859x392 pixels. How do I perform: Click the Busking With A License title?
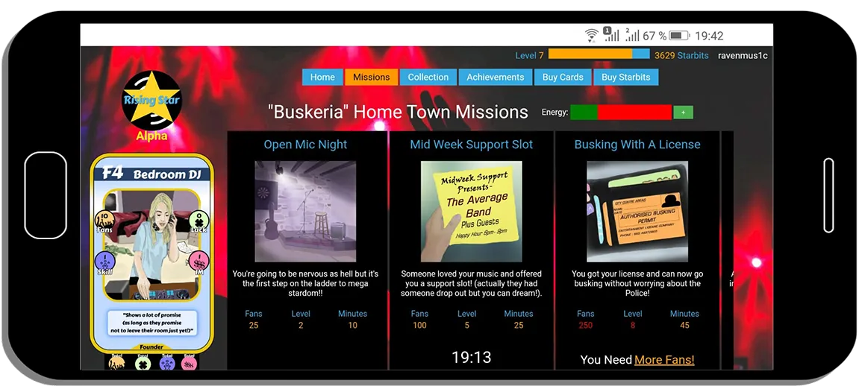(x=637, y=145)
